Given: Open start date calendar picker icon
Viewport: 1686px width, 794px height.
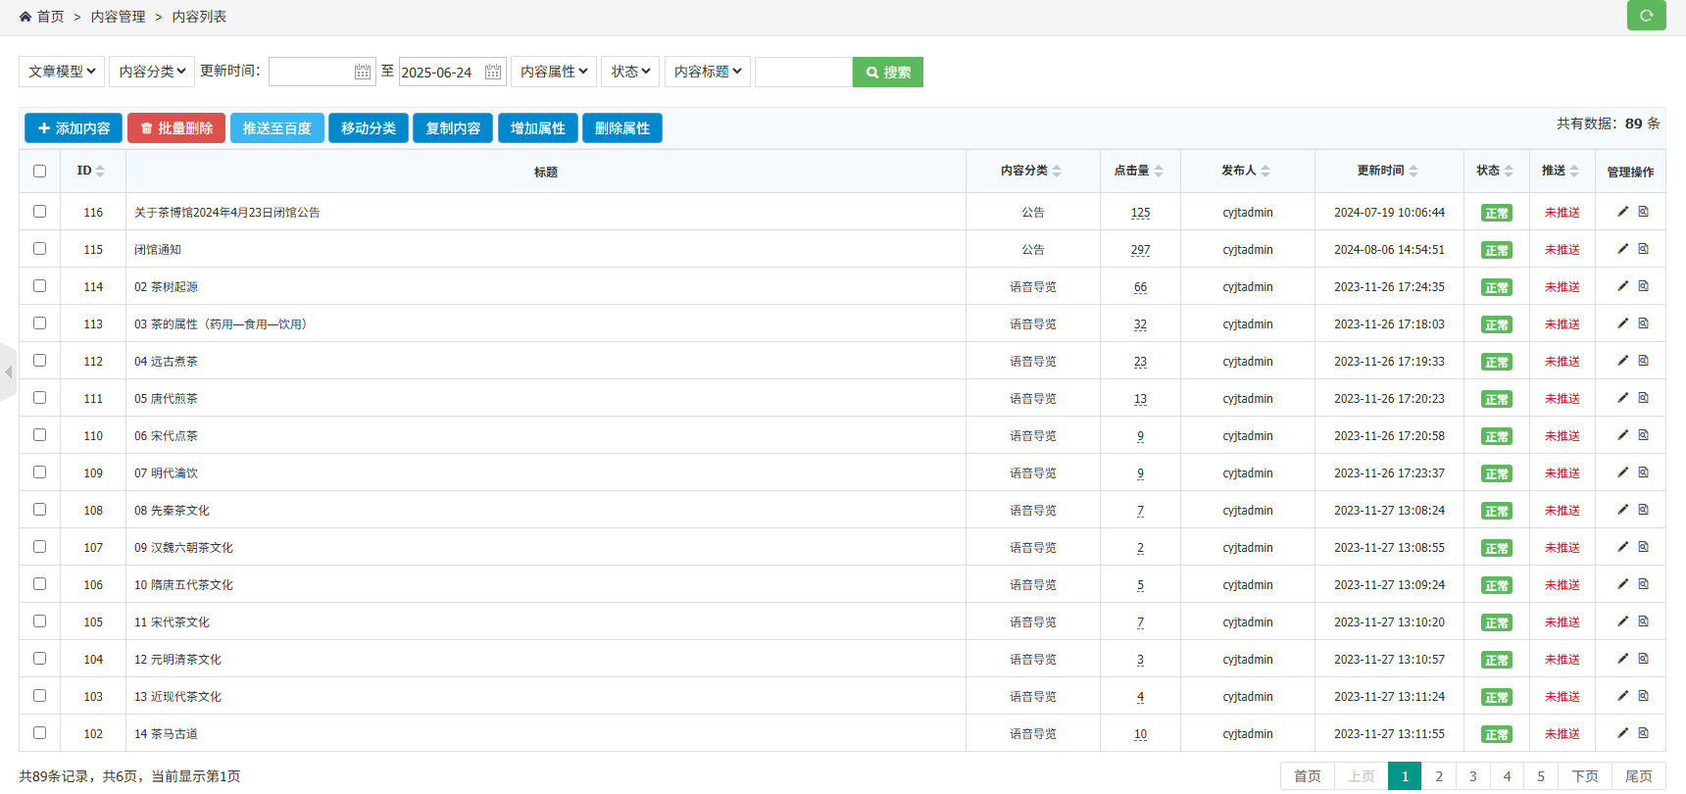Looking at the screenshot, I should pos(363,72).
